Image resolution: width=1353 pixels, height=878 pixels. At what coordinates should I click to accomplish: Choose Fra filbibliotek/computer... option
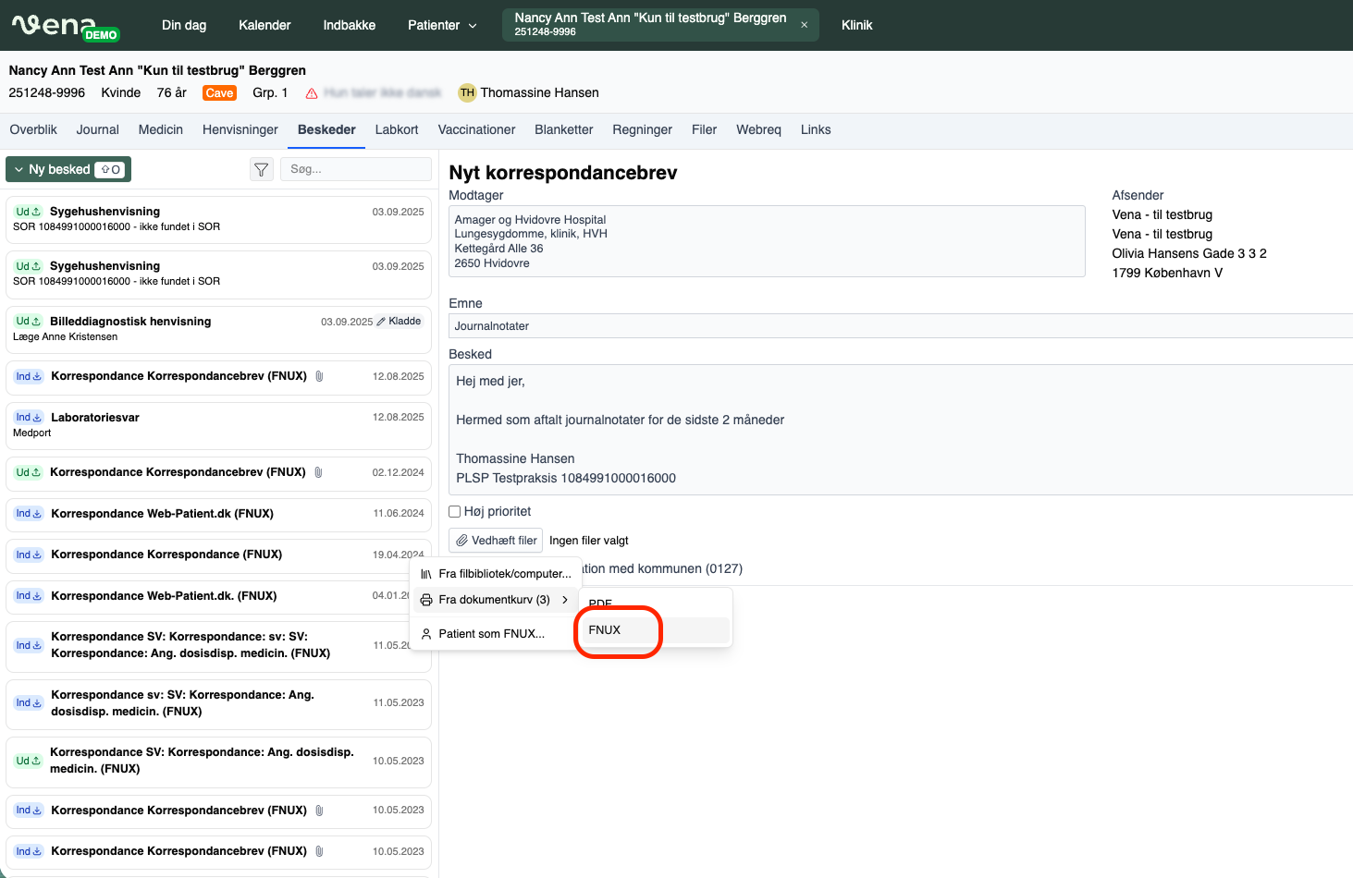click(x=504, y=574)
